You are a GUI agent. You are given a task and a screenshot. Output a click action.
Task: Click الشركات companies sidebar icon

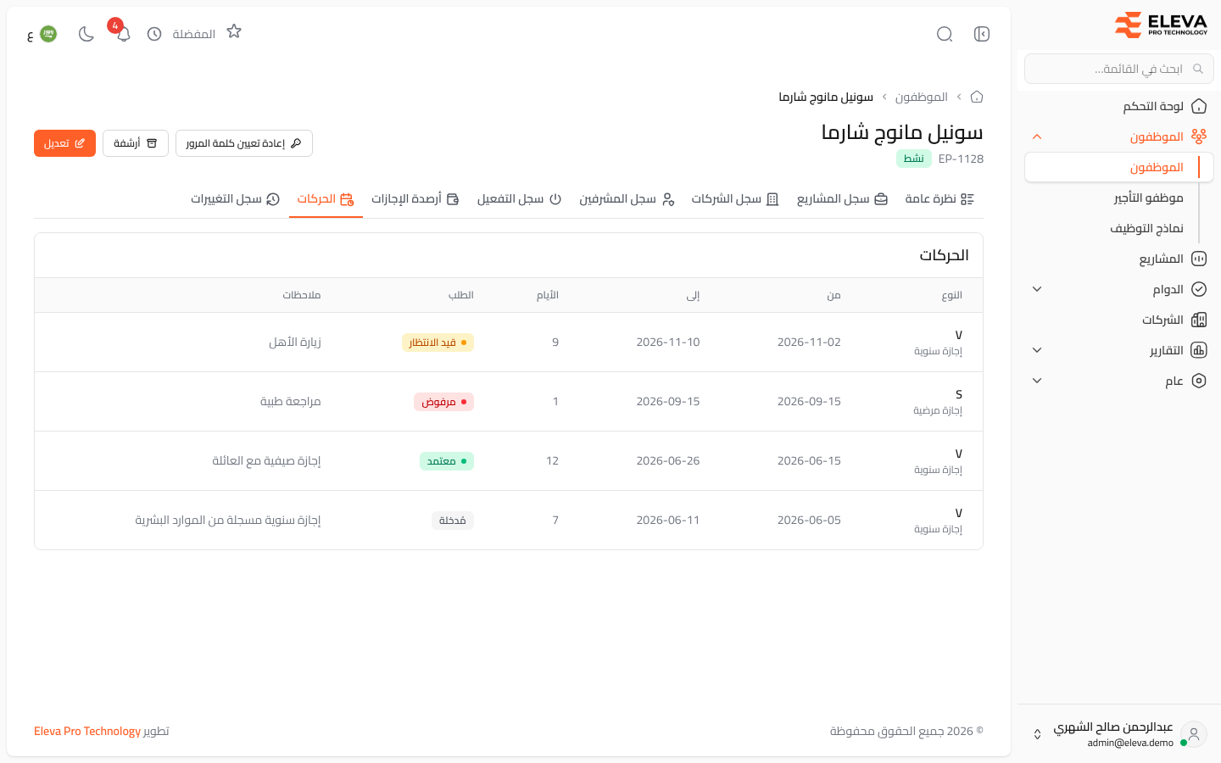coord(1199,320)
